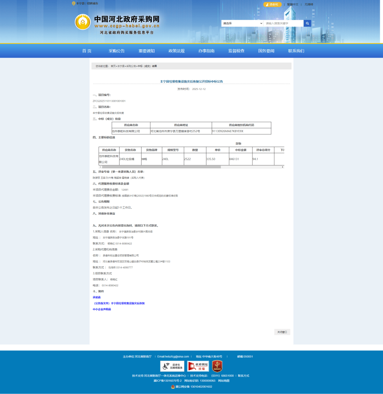
Task: Open the 采购公告 navigation menu
Action: coord(117,51)
